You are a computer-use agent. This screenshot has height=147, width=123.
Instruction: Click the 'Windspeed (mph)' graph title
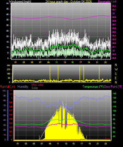[x=20, y=2]
